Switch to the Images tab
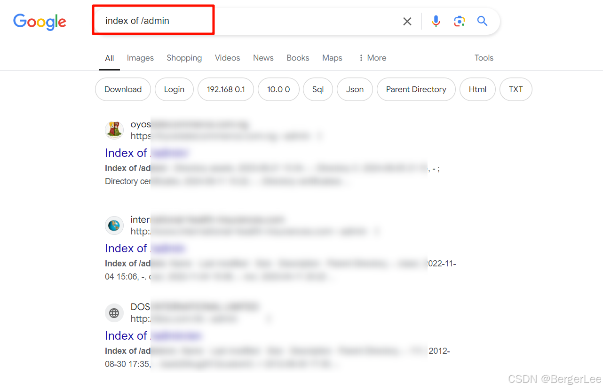Viewport: 603px width, 389px height. (140, 58)
